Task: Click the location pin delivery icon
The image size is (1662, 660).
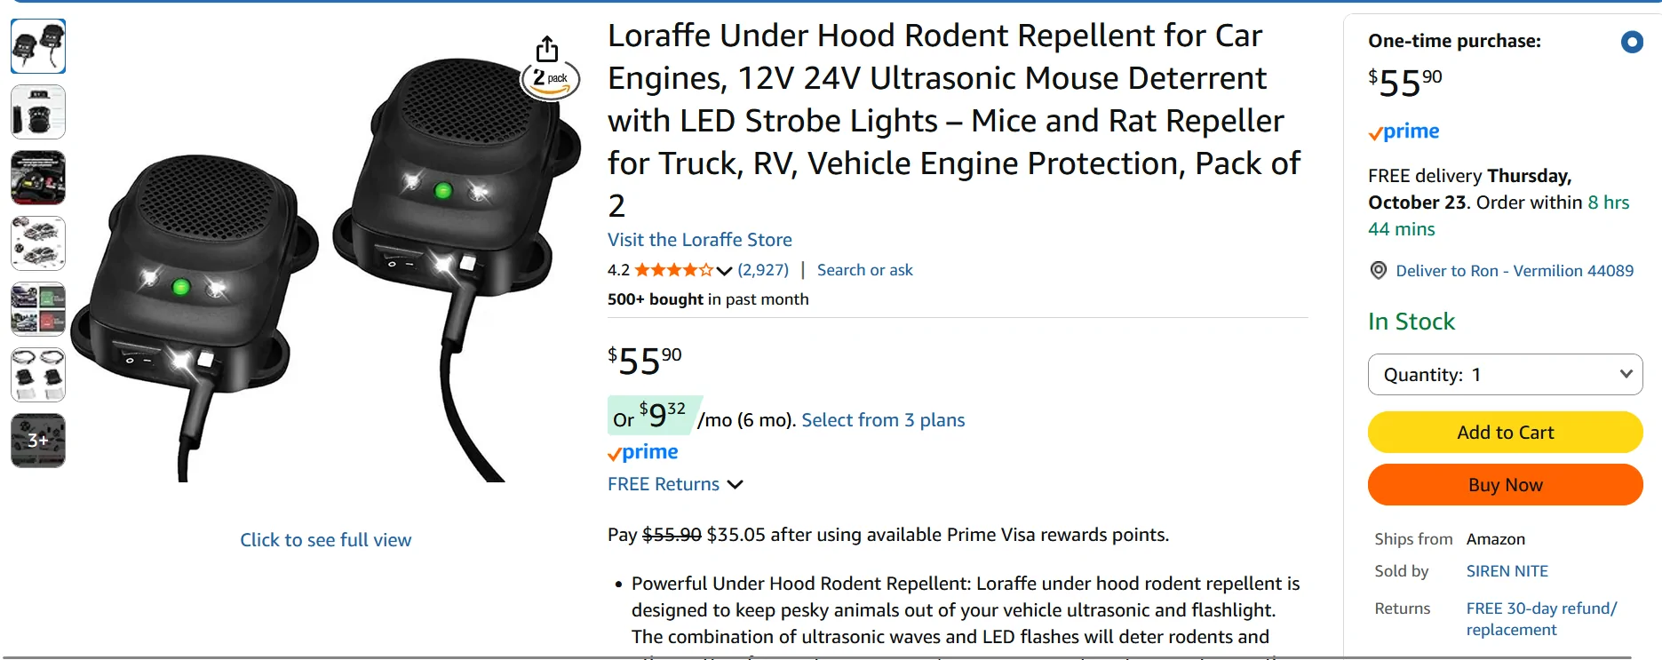Action: (1378, 270)
